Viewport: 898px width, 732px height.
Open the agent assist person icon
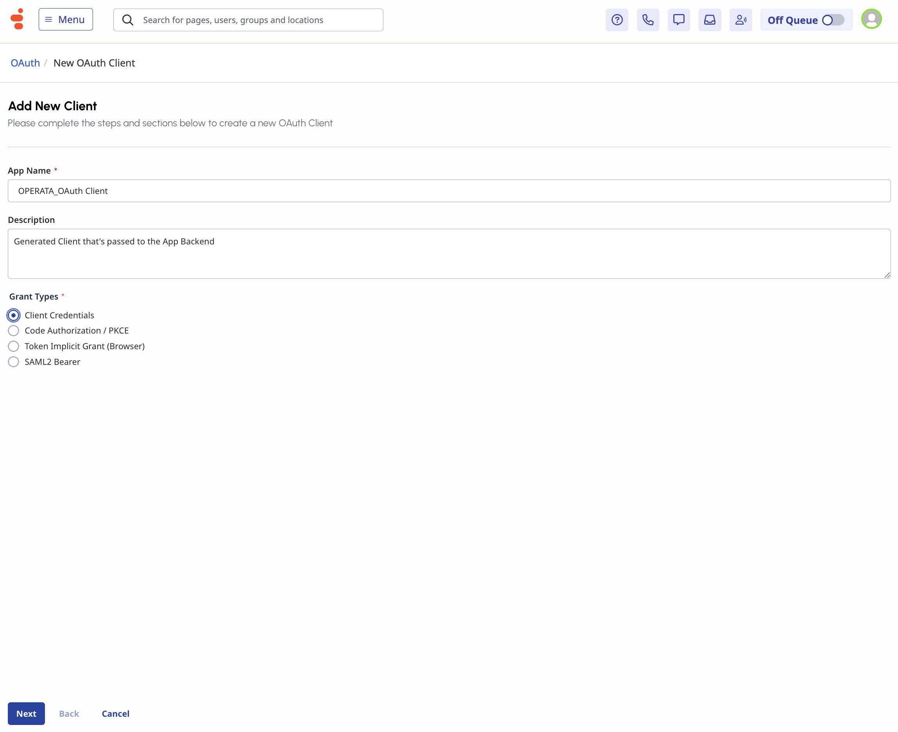click(x=741, y=20)
